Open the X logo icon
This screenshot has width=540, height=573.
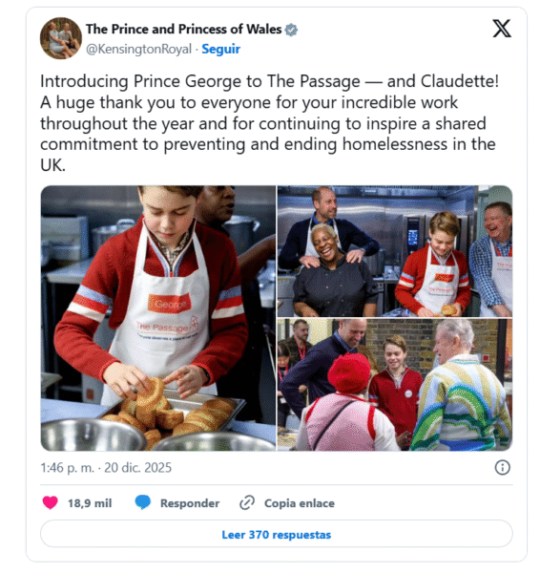click(502, 29)
